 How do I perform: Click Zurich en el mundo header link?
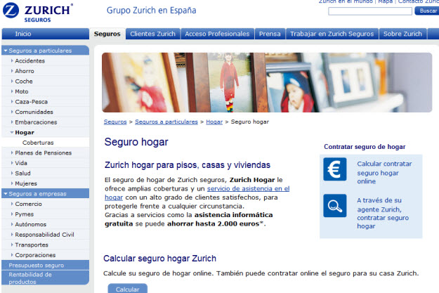(x=346, y=1)
